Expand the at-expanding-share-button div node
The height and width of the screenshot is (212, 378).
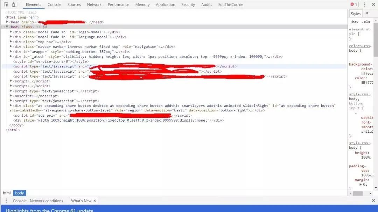pos(11,105)
